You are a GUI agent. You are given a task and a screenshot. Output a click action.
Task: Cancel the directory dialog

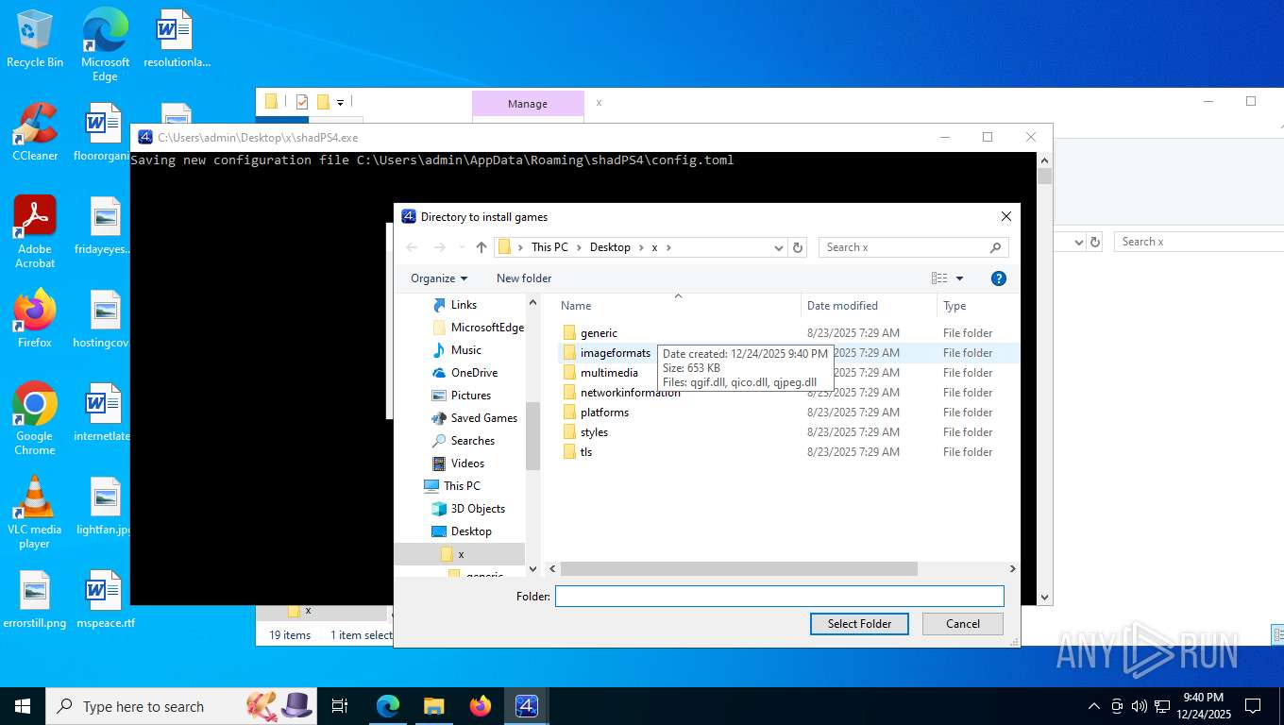pyautogui.click(x=963, y=624)
